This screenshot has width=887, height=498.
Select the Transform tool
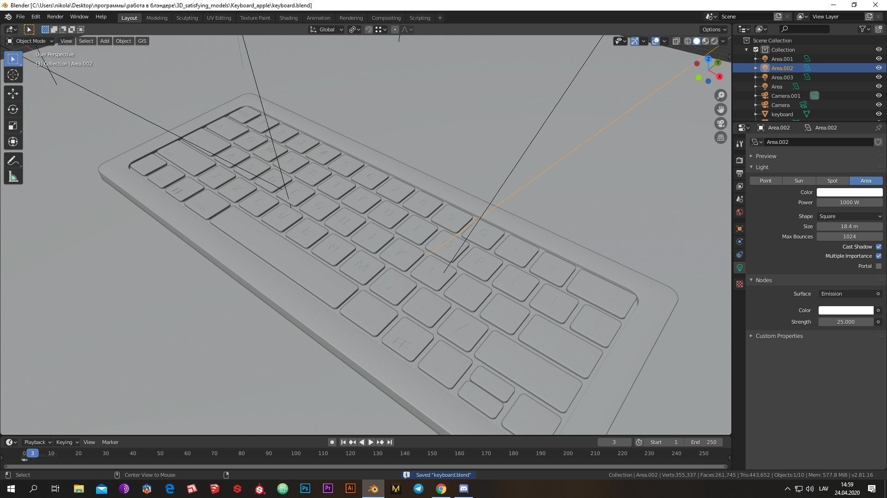[13, 142]
